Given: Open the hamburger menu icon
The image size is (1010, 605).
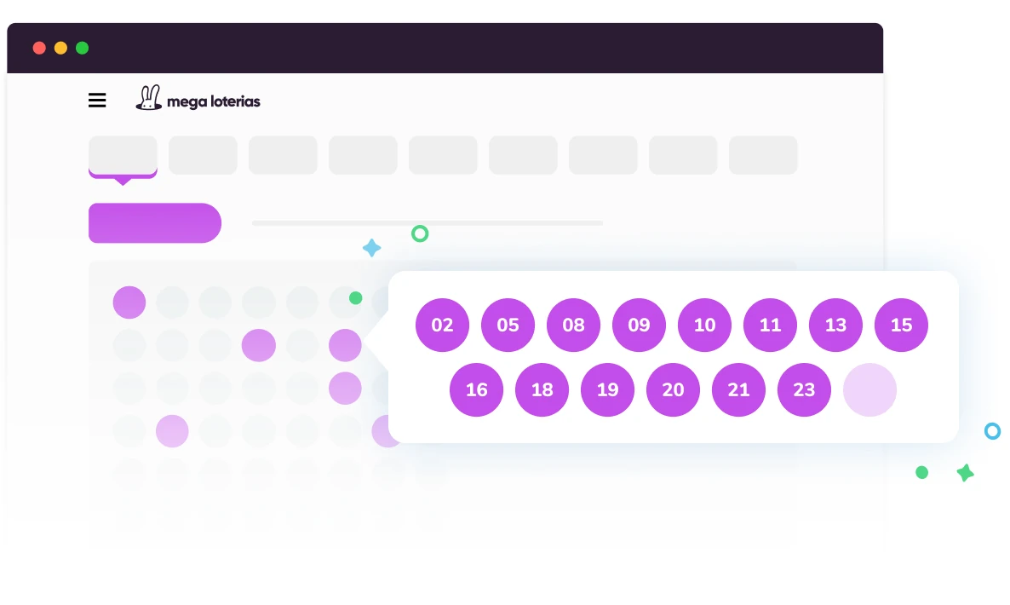Looking at the screenshot, I should click(97, 101).
